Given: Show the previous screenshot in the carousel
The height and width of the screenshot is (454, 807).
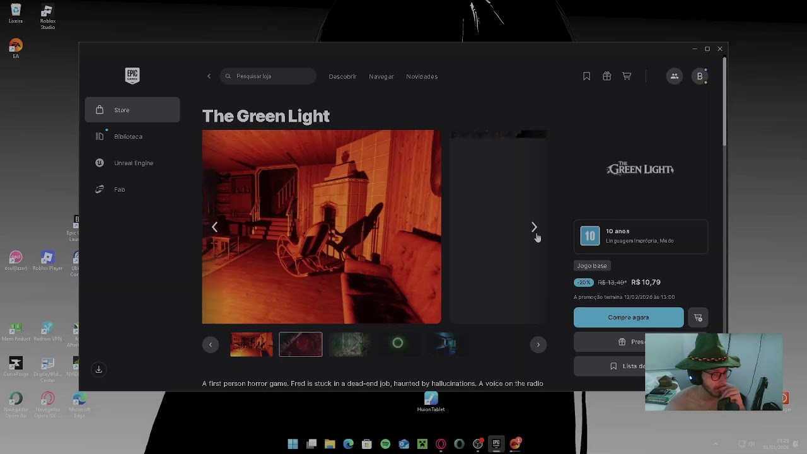Looking at the screenshot, I should [x=214, y=227].
